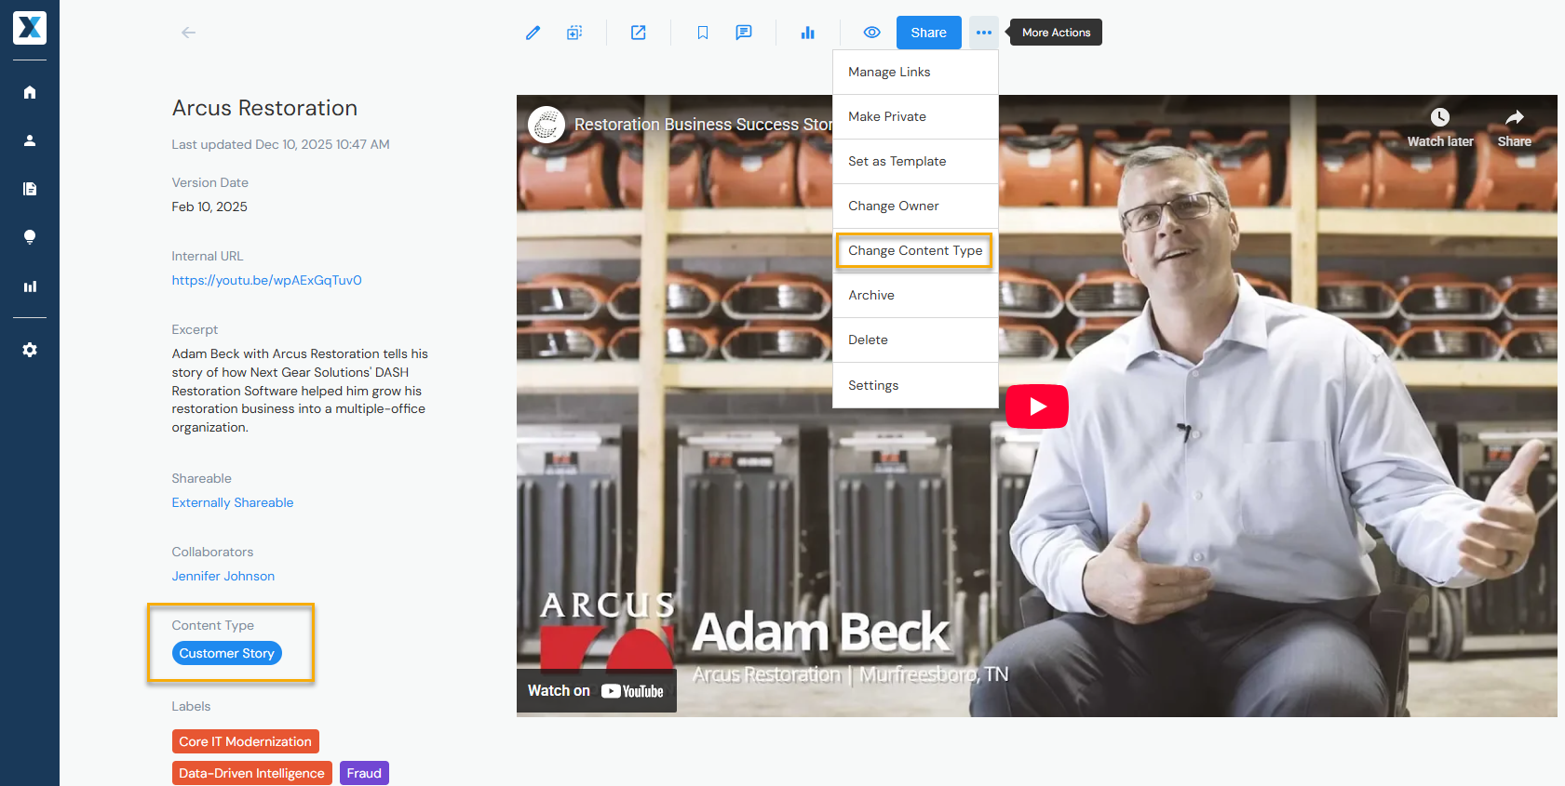Click the Data-Driven Intelligence label
This screenshot has height=786, width=1565.
(252, 773)
